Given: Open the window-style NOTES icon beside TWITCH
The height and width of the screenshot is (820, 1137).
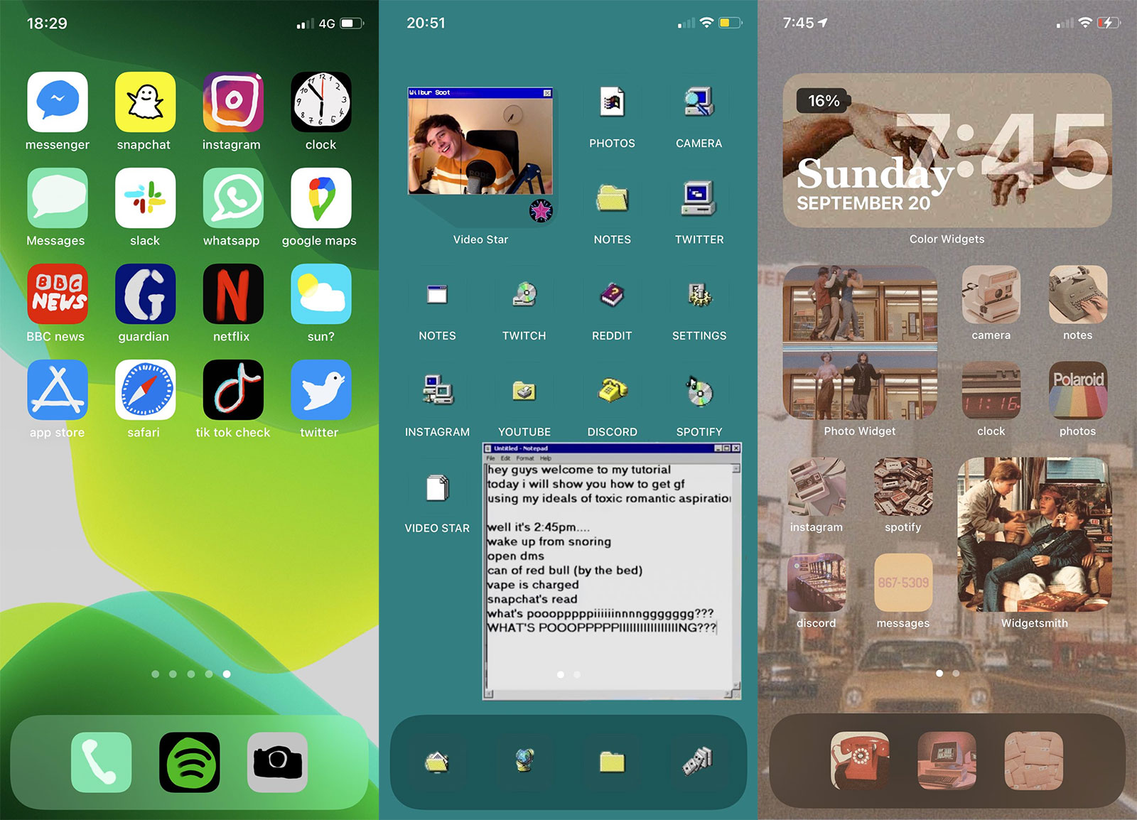Looking at the screenshot, I should [437, 294].
